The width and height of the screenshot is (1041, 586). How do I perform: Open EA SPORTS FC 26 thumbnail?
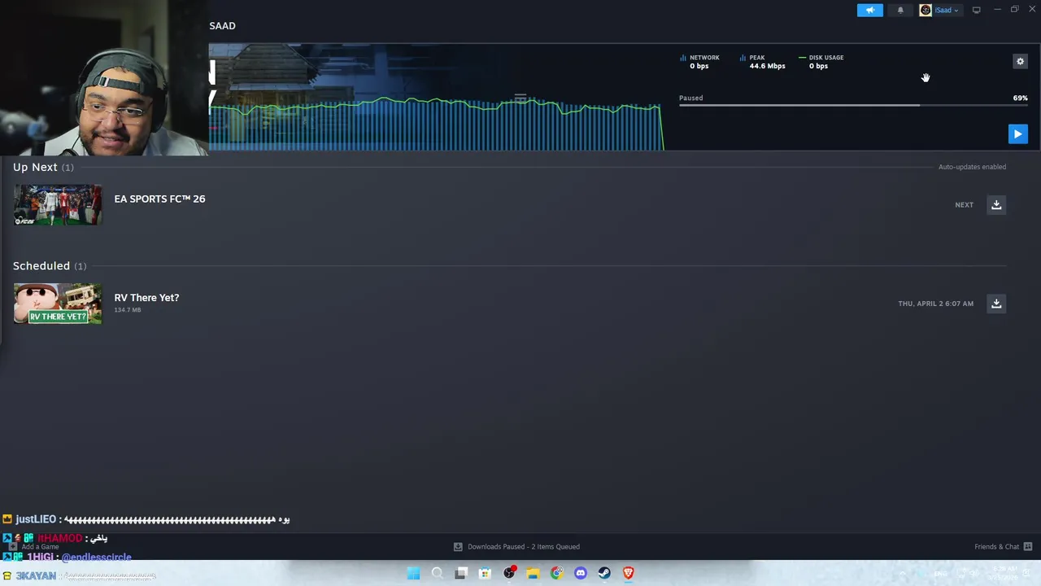[x=58, y=205]
